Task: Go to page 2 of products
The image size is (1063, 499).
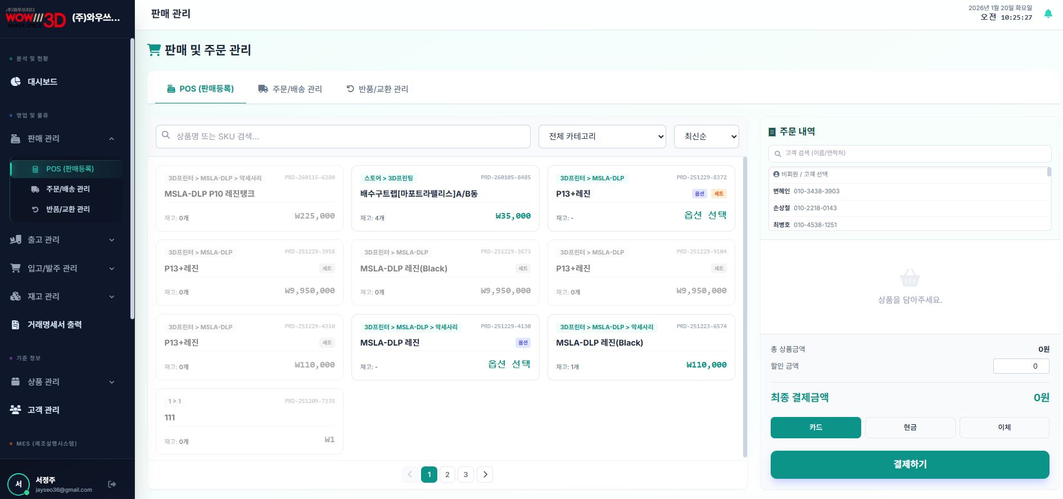Action: [447, 475]
